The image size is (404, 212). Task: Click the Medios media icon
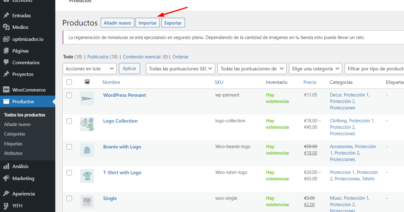[x=6, y=27]
